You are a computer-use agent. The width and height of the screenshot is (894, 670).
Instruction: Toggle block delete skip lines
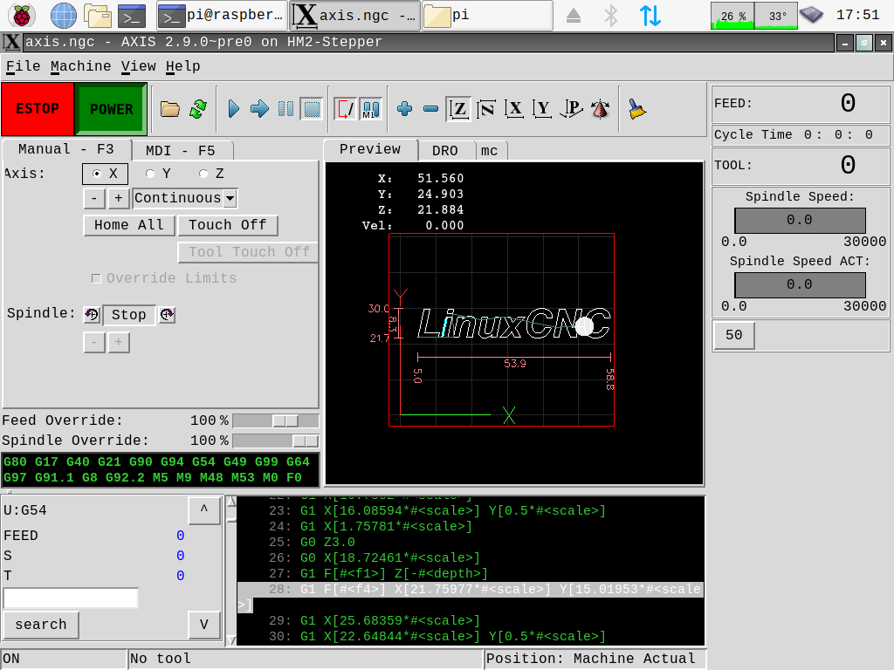click(x=345, y=109)
